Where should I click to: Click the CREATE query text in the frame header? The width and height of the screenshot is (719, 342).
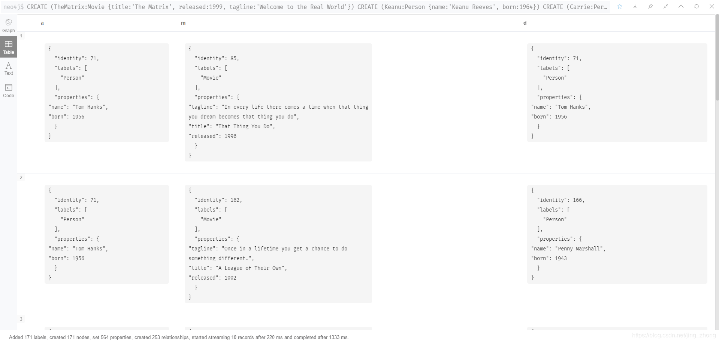point(317,7)
